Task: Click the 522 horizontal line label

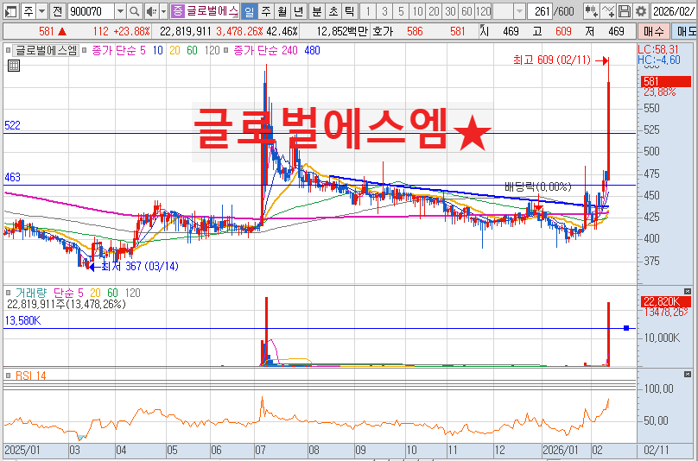Action: click(12, 125)
